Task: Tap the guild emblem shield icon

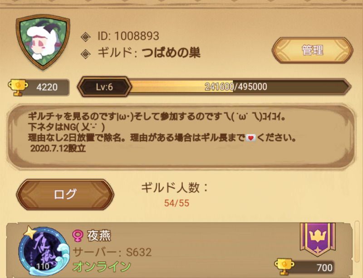Action: pos(43,42)
